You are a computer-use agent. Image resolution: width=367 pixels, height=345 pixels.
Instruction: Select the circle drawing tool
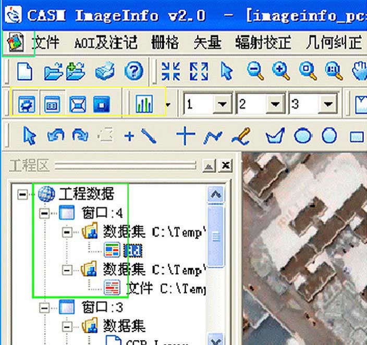pyautogui.click(x=329, y=135)
